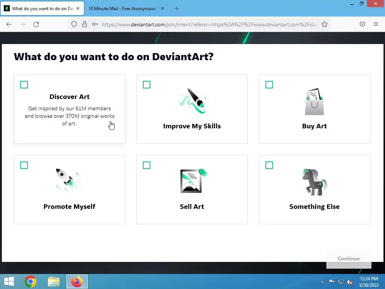Check the Buy Art checkbox

pos(269,85)
